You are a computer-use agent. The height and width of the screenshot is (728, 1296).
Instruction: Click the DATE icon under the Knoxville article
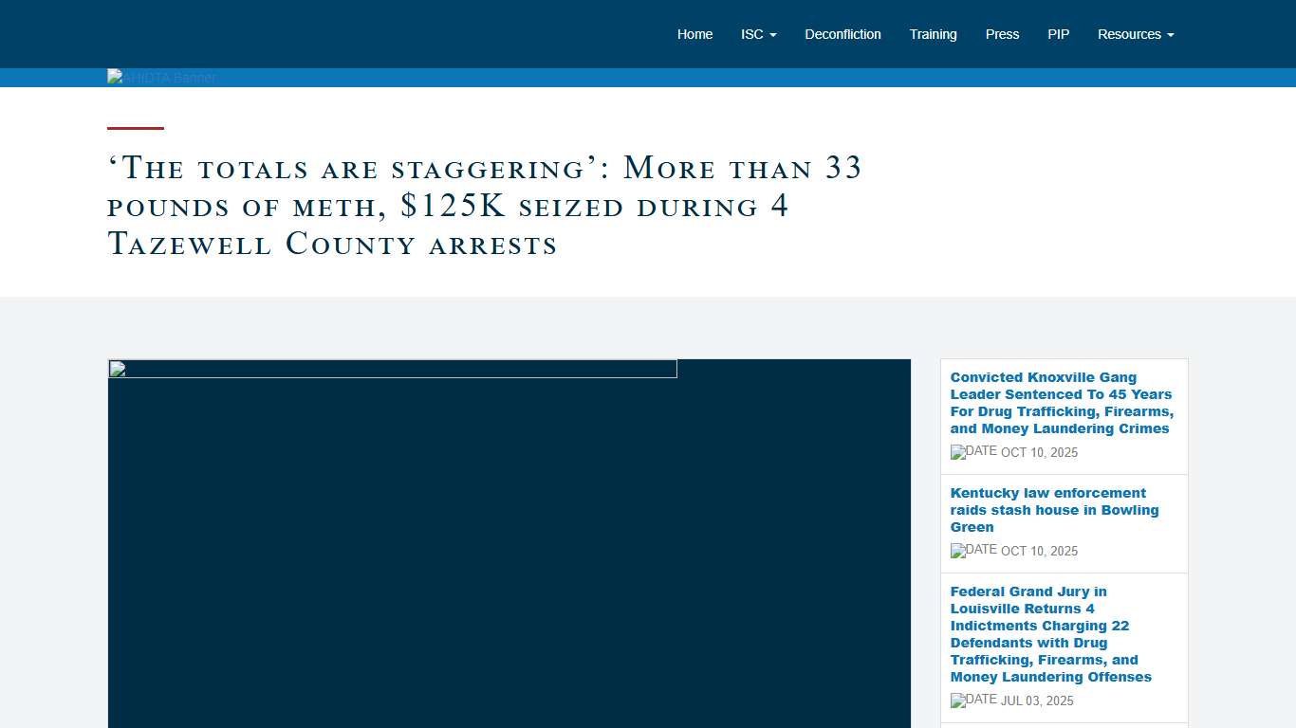click(973, 452)
